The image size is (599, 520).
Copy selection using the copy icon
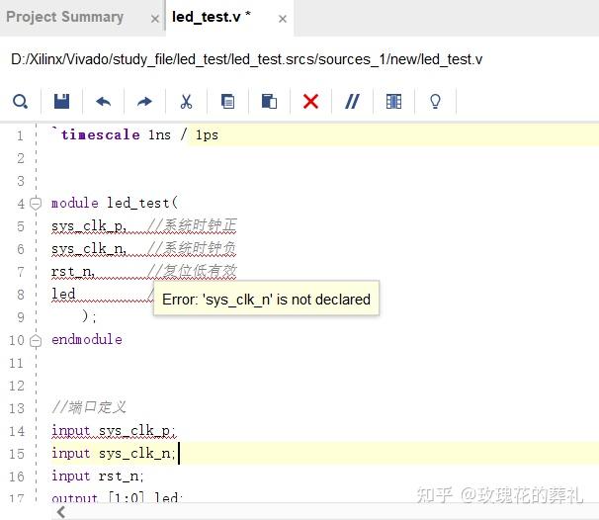227,102
